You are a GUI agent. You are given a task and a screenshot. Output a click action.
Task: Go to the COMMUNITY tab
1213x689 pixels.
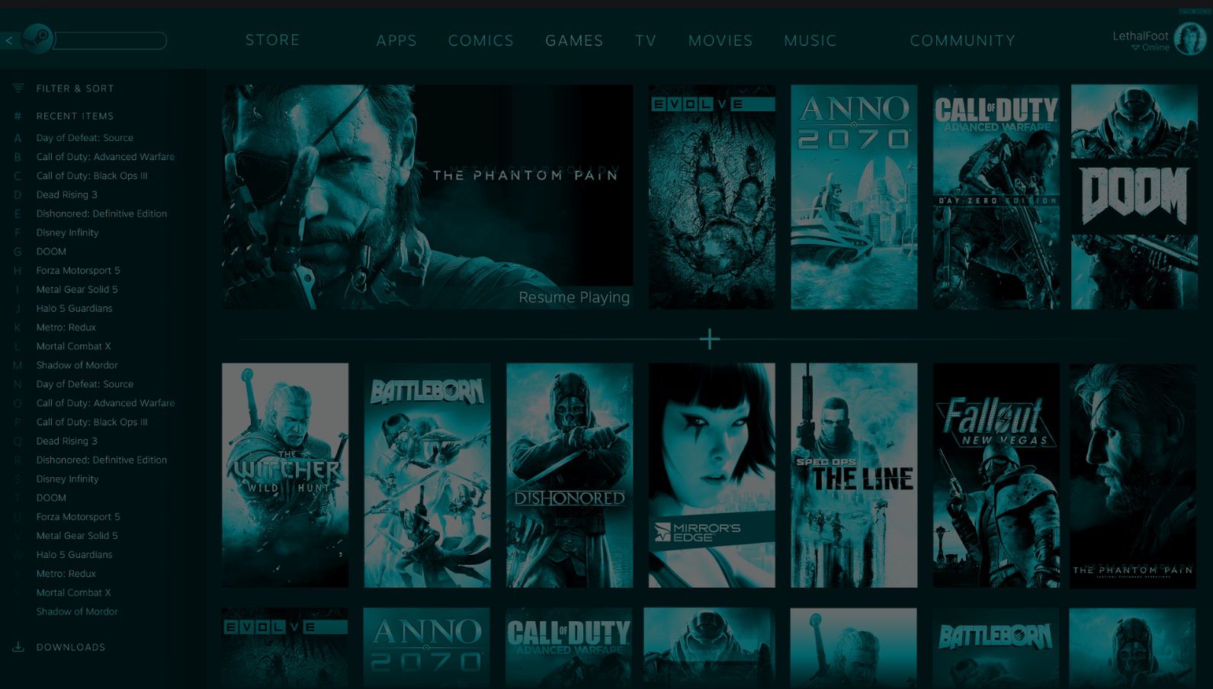click(963, 40)
